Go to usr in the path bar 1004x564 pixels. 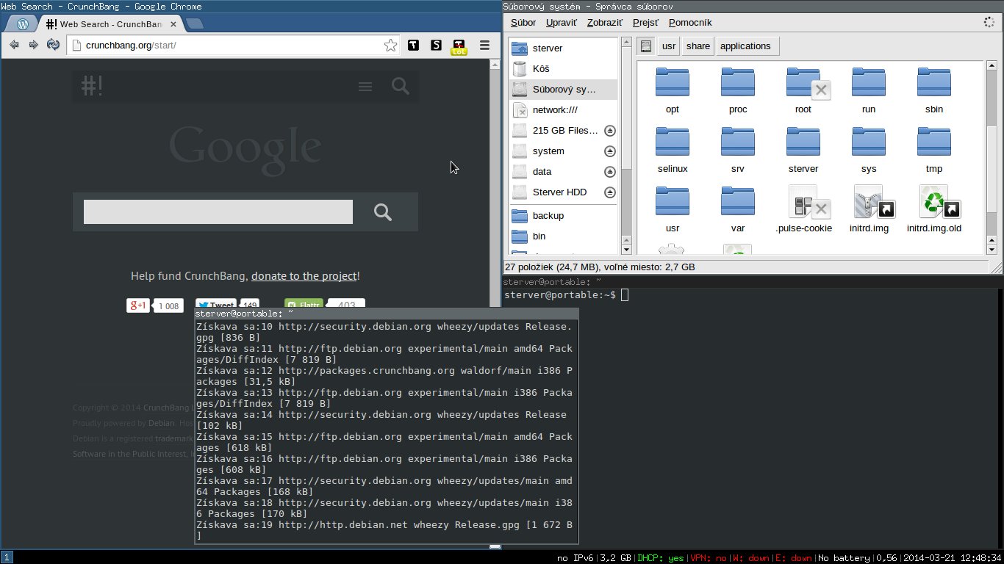pos(668,46)
